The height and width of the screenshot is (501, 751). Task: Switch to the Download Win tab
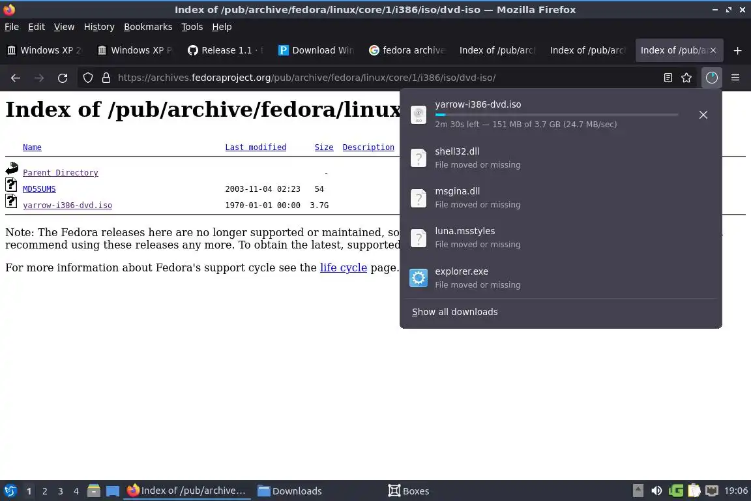(316, 50)
